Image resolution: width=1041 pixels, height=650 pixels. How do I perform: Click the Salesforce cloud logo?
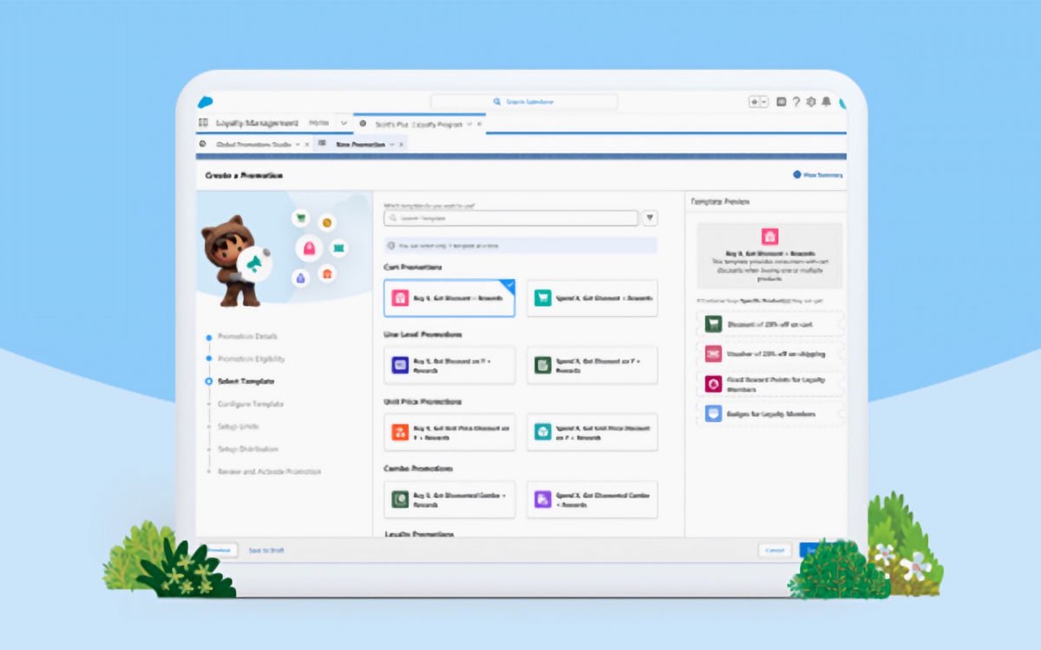206,101
